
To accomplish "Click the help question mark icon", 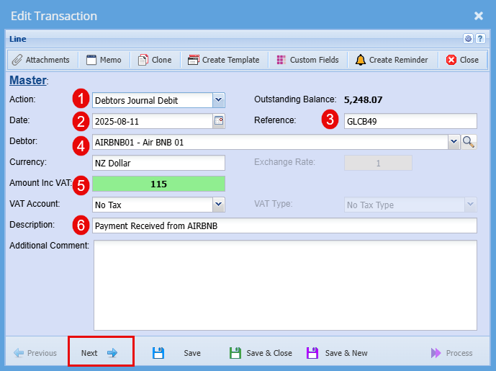I will (481, 39).
